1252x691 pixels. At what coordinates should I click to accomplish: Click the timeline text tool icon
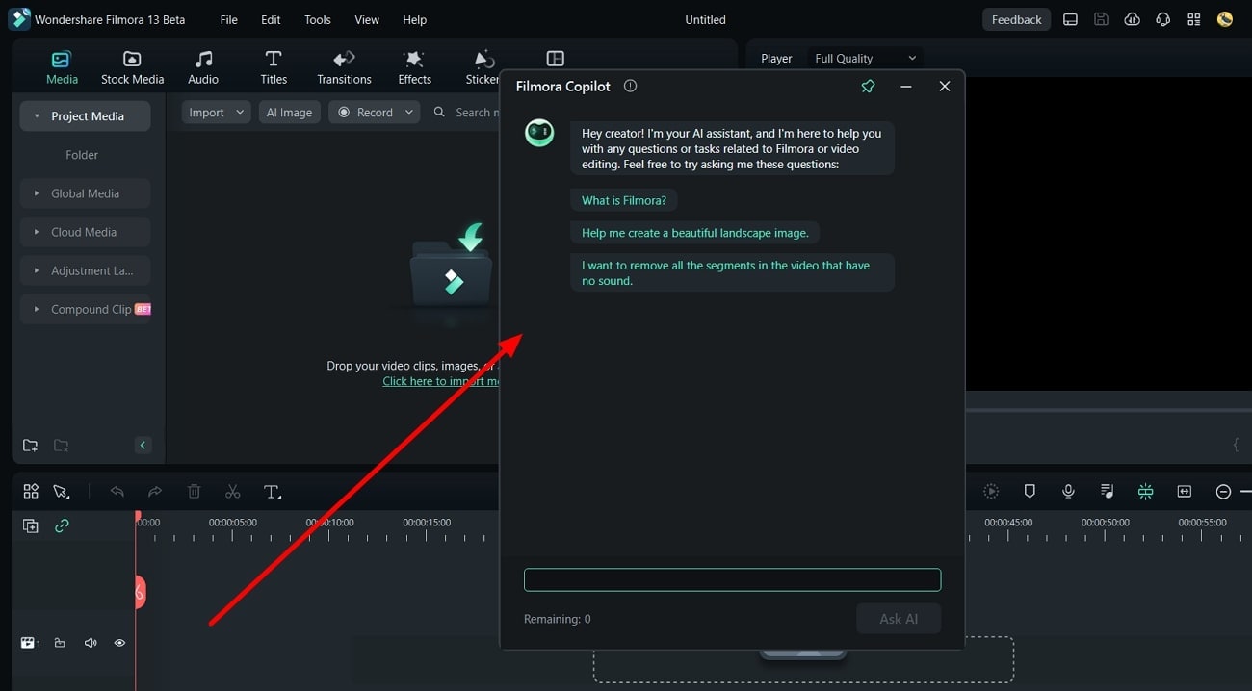[273, 492]
